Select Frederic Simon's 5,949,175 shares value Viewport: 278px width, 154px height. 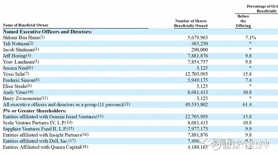198,80
